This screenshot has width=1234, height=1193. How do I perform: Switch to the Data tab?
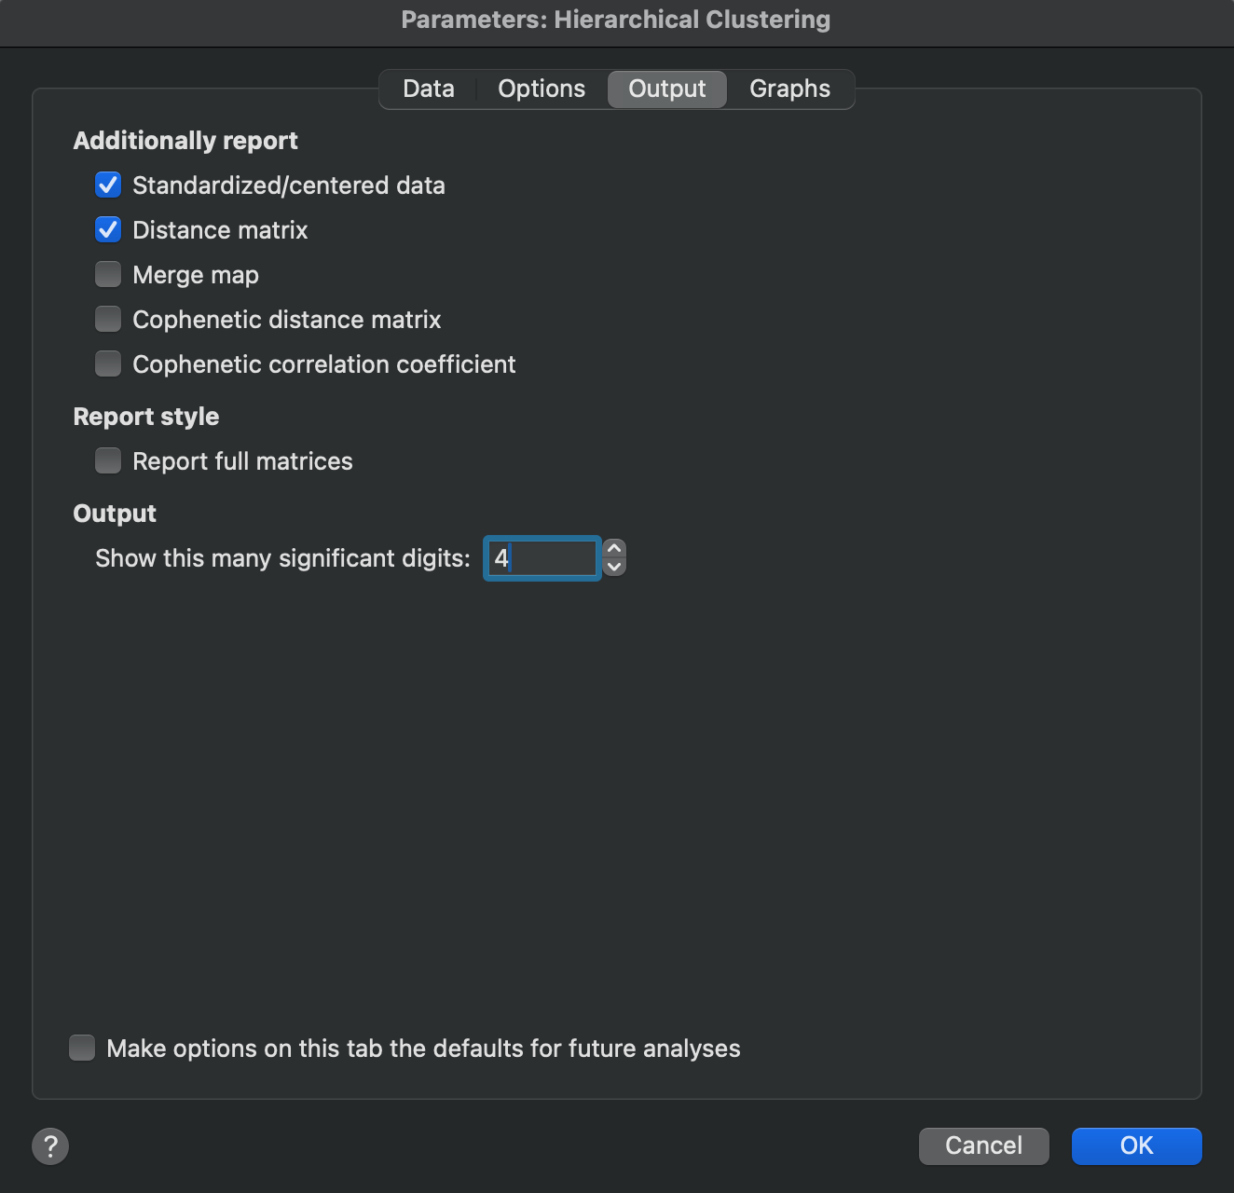[x=429, y=89]
